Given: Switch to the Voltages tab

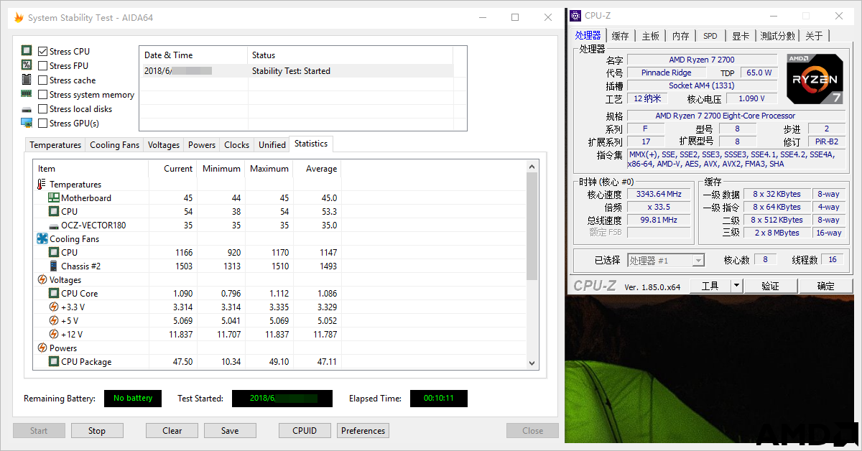Looking at the screenshot, I should point(164,145).
